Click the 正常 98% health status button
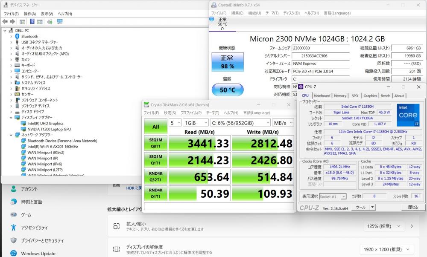 228,62
